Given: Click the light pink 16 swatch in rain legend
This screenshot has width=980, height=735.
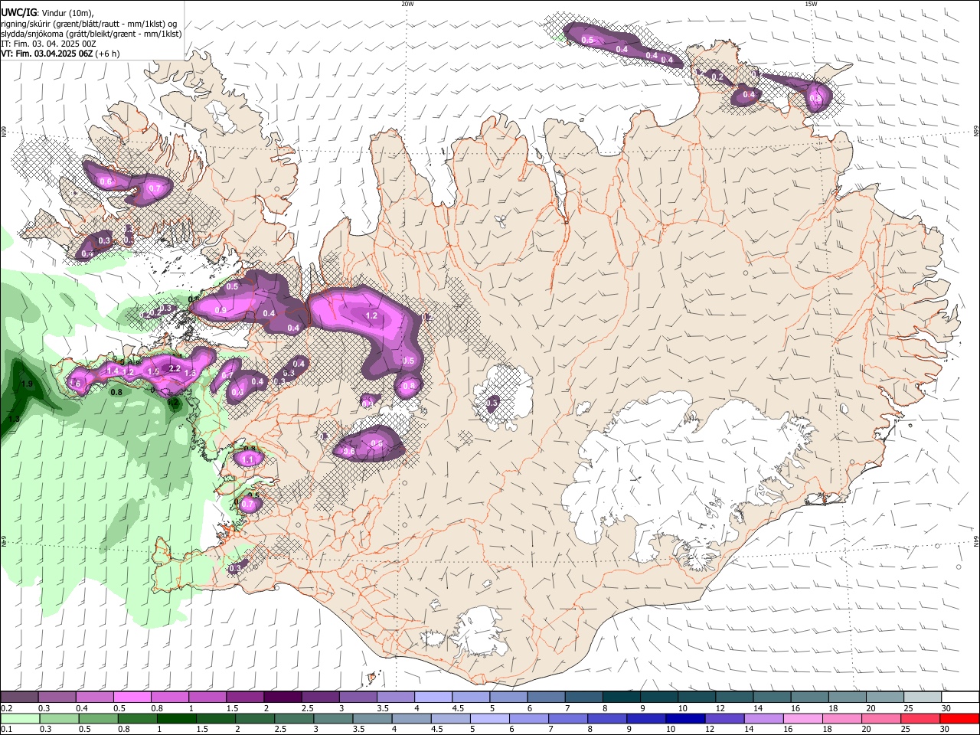Looking at the screenshot, I should 803,718.
